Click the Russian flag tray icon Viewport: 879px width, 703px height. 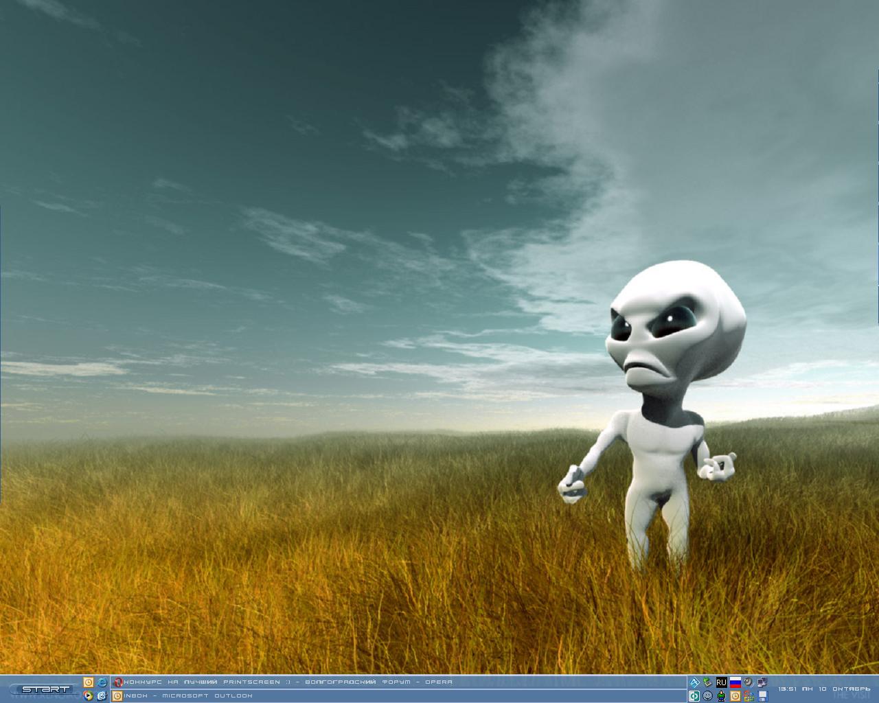click(x=735, y=682)
